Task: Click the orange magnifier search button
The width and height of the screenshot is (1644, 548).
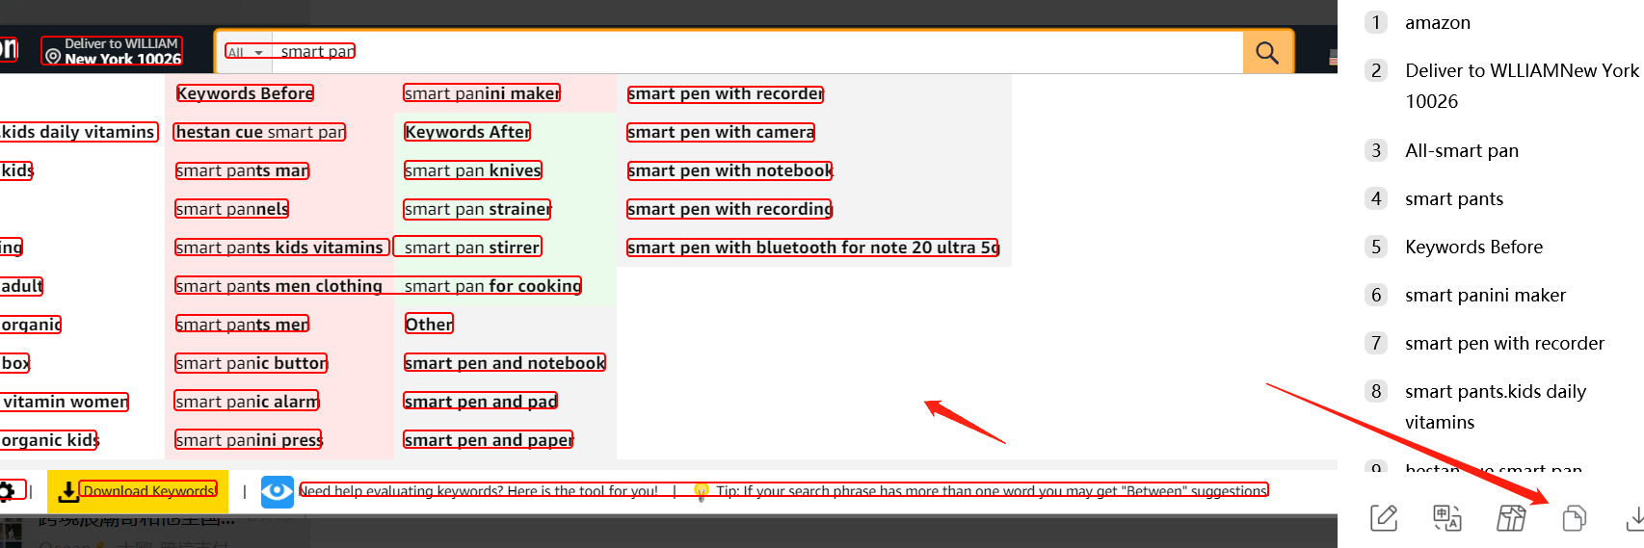Action: (1267, 52)
